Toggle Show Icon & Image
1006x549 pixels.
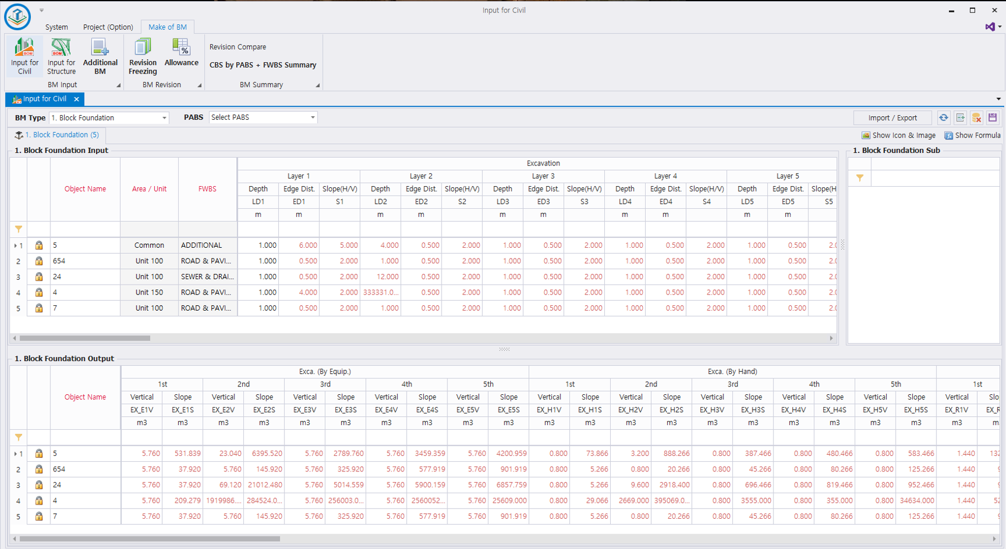(x=898, y=135)
